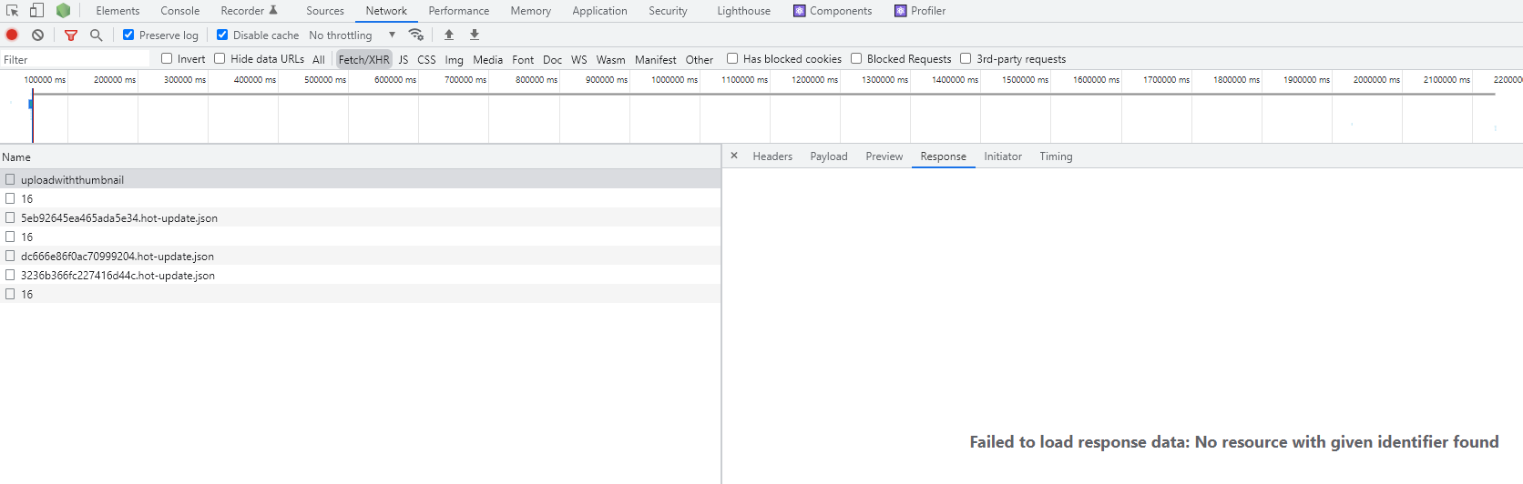Select the Response details tab
The width and height of the screenshot is (1523, 484).
click(x=943, y=156)
